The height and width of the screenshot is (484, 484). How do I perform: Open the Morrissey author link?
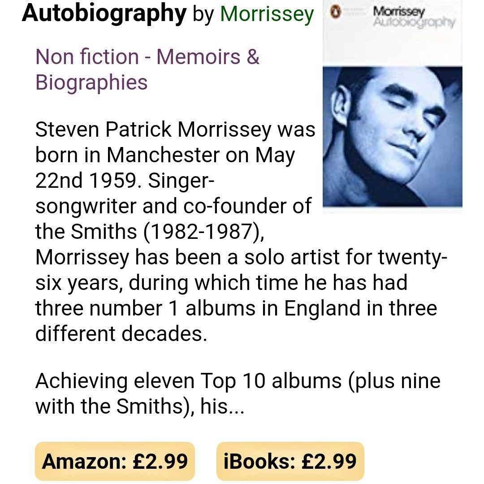(x=267, y=14)
